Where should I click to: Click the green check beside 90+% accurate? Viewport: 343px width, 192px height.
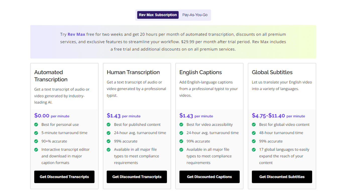(36, 141)
